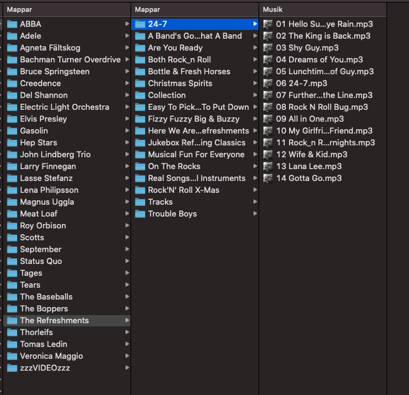Click the Roy Orbison folder icon
The image size is (409, 395).
pyautogui.click(x=12, y=226)
